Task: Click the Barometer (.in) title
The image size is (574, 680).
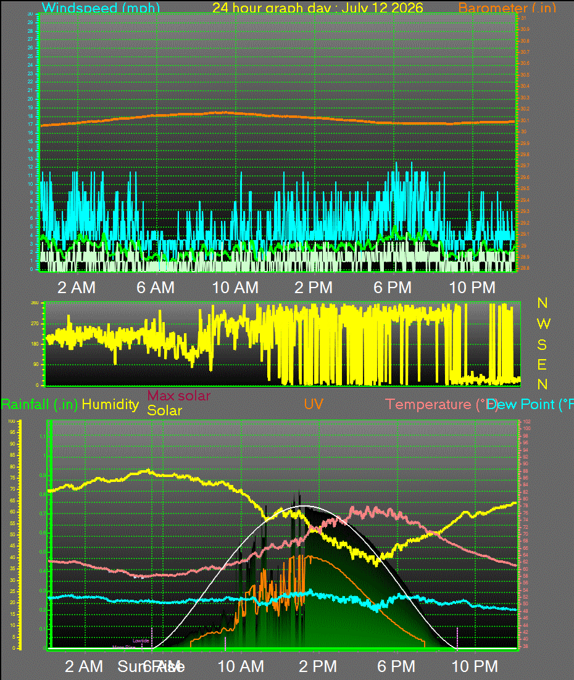Action: (507, 8)
